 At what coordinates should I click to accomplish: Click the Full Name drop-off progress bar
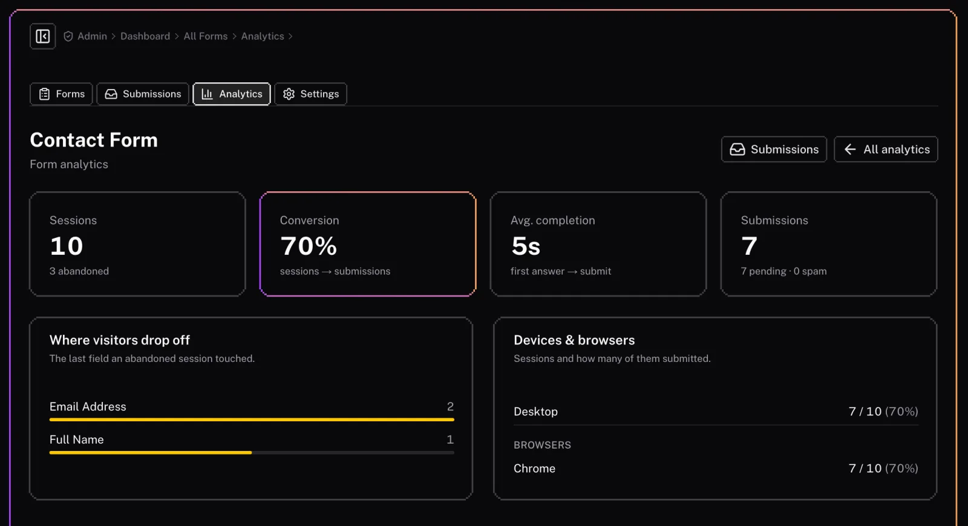tap(252, 452)
